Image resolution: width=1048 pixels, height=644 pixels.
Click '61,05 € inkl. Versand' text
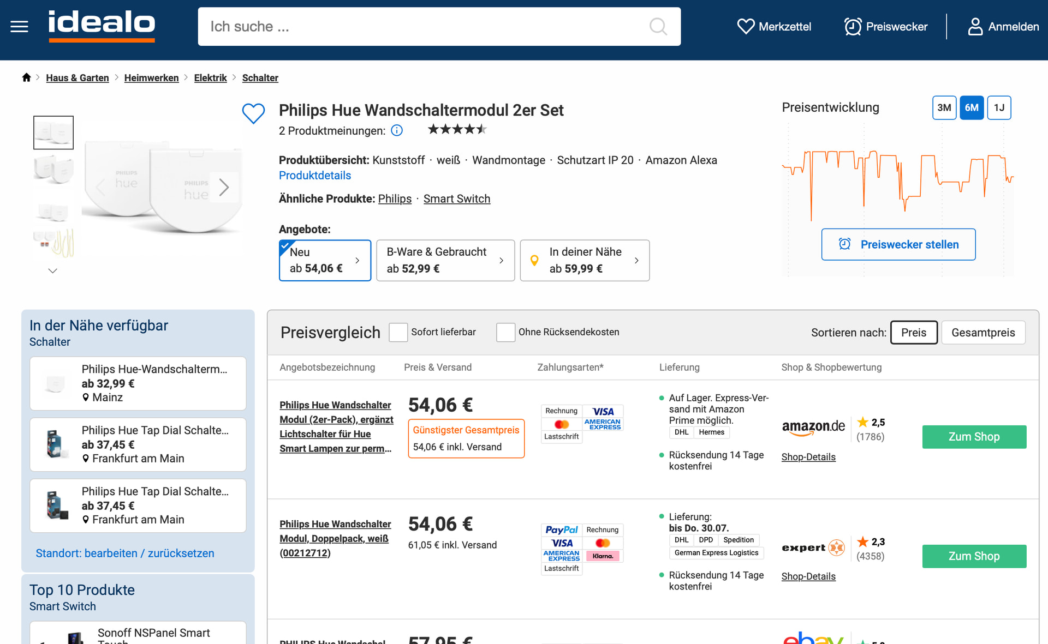[x=452, y=545]
